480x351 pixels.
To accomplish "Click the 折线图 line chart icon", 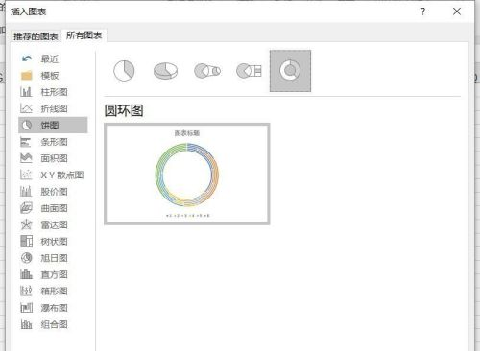I will [x=26, y=108].
